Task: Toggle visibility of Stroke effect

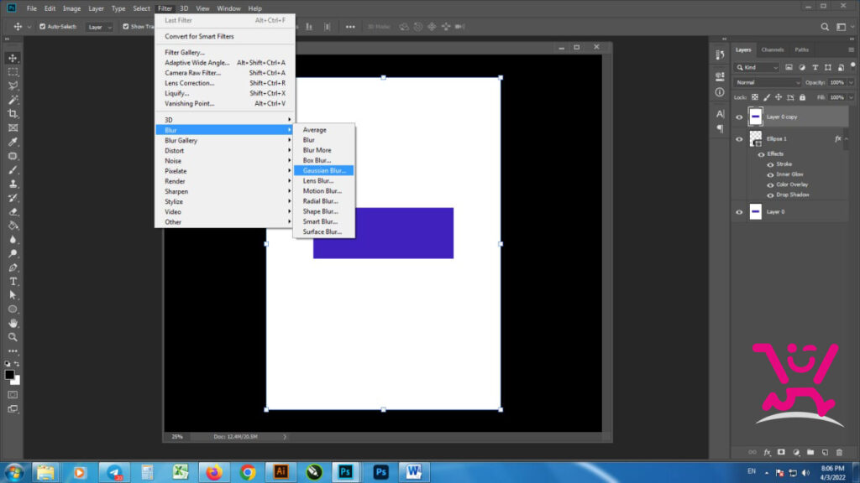Action: pyautogui.click(x=770, y=164)
